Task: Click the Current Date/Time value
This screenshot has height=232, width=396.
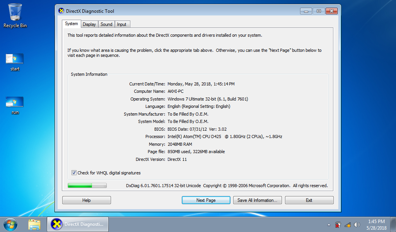Action: tap(201, 84)
